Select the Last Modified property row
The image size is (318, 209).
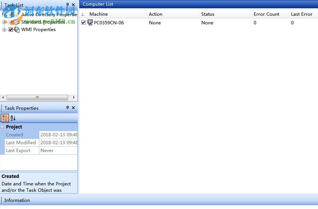pos(41,143)
